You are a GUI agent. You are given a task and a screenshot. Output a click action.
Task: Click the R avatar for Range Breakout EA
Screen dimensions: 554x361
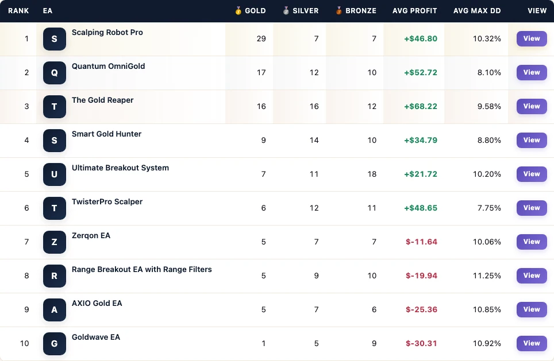point(55,276)
